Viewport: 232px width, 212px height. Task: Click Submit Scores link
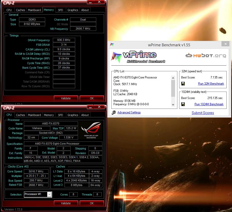coord(203,113)
